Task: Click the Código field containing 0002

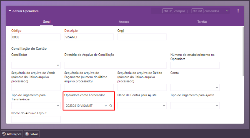Action: point(36,37)
